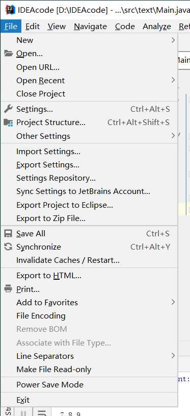Toggle Make File Read-only

pyautogui.click(x=89, y=370)
